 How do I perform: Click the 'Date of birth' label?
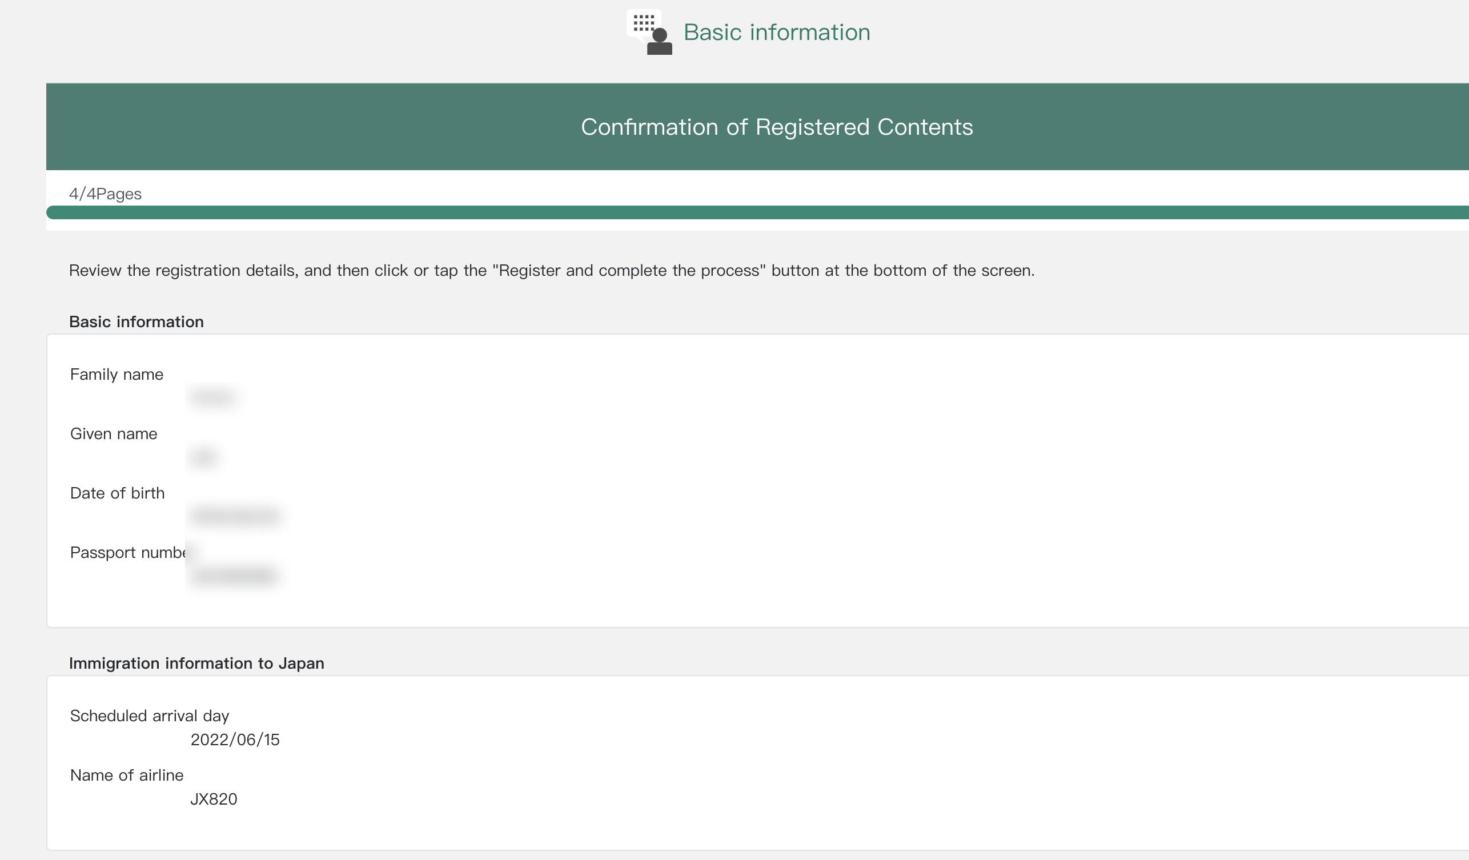[117, 493]
